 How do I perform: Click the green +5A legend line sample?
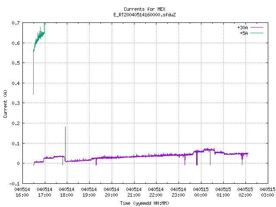(x=257, y=33)
